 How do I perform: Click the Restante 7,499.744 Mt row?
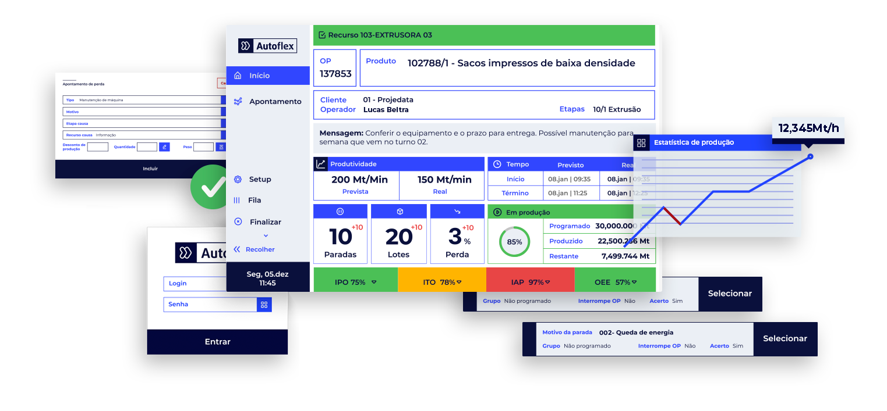point(599,256)
